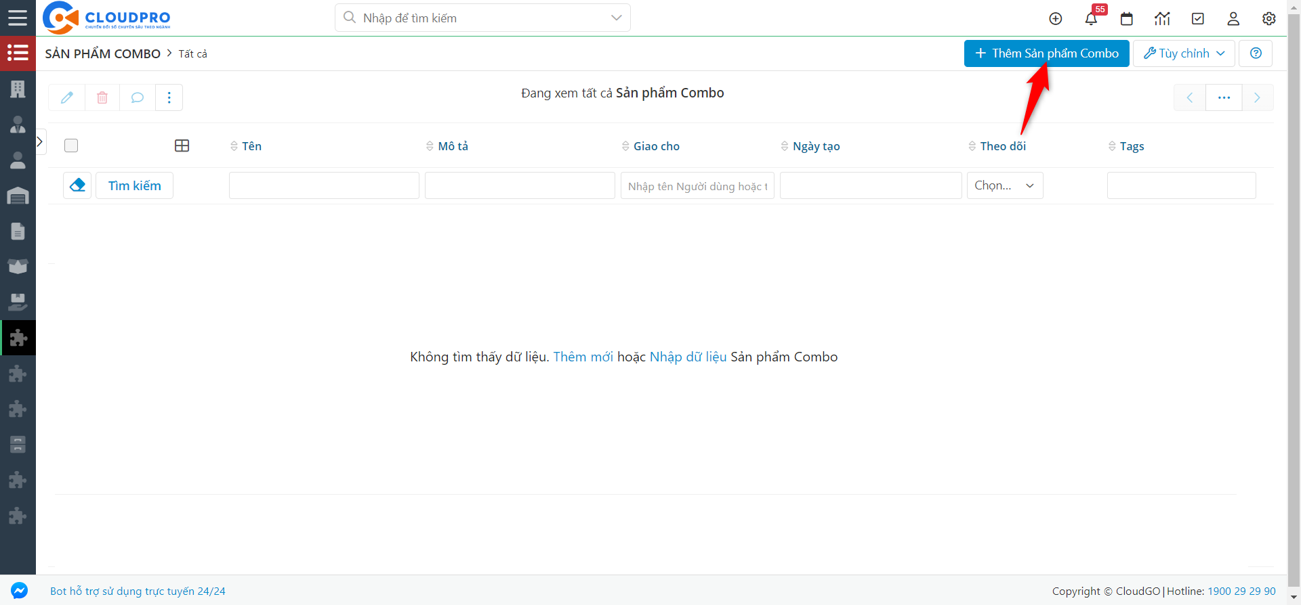Screen dimensions: 1301x605
Task: Open the Tùy chỉnh dropdown
Action: 1184,53
